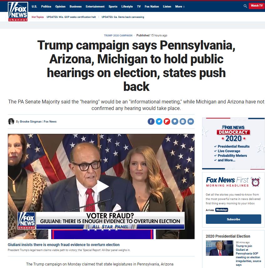The height and width of the screenshot is (268, 265).
Task: Open the search magnifier icon
Action: pos(245,6)
